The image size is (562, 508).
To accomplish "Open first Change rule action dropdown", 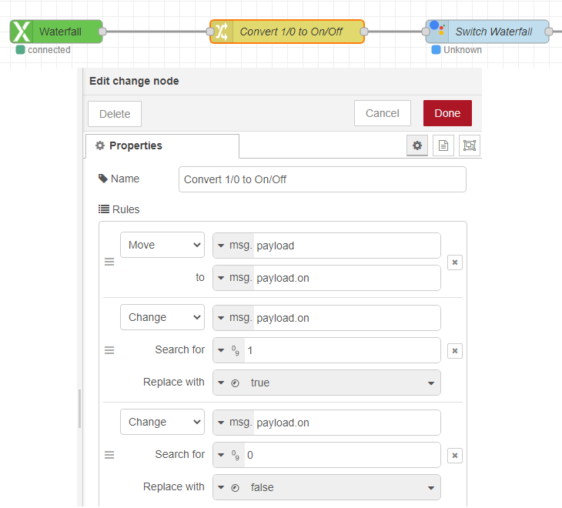I will point(162,317).
